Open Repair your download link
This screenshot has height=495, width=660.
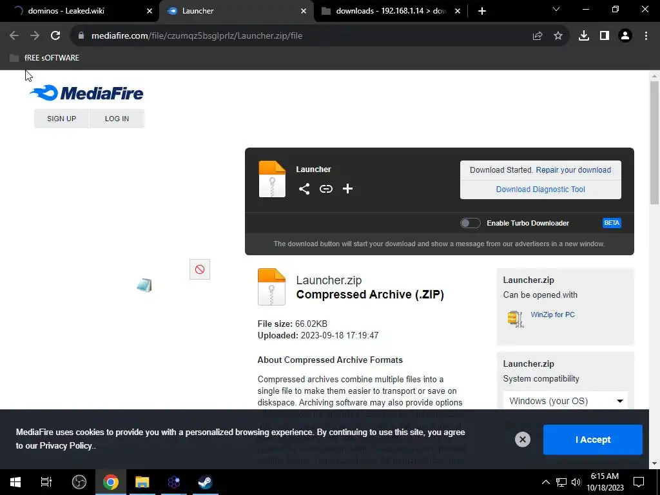tap(573, 170)
